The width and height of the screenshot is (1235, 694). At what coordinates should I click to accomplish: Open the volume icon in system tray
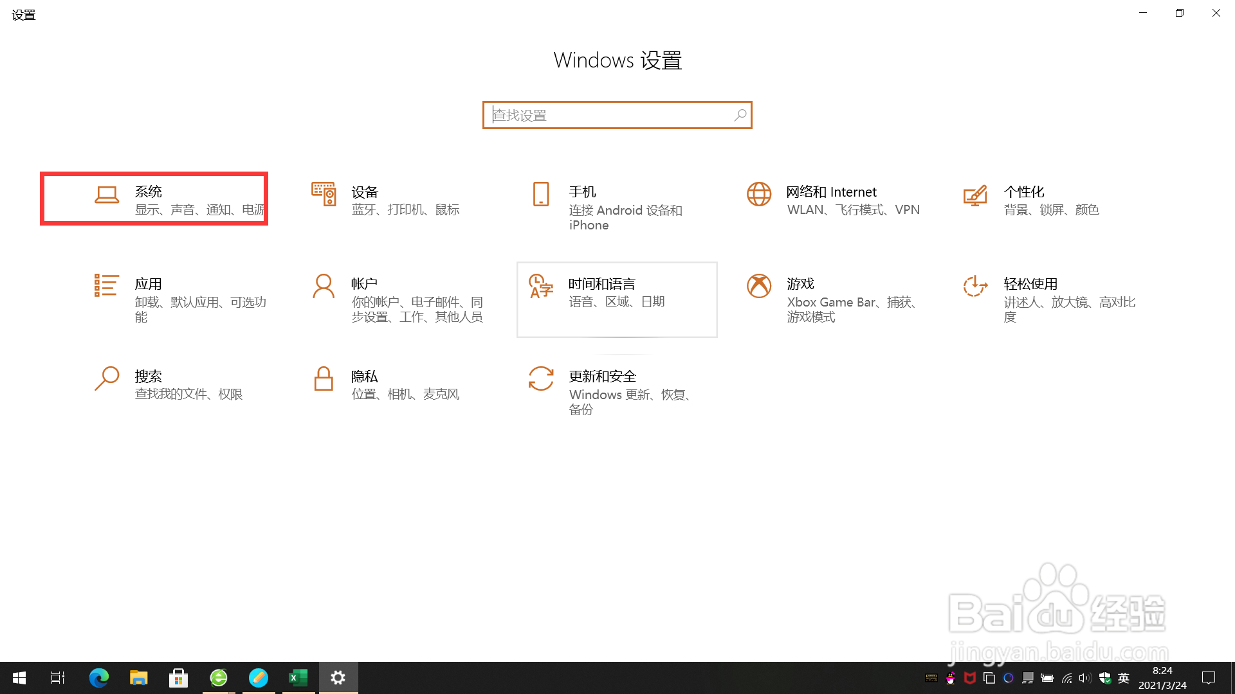coord(1085,678)
